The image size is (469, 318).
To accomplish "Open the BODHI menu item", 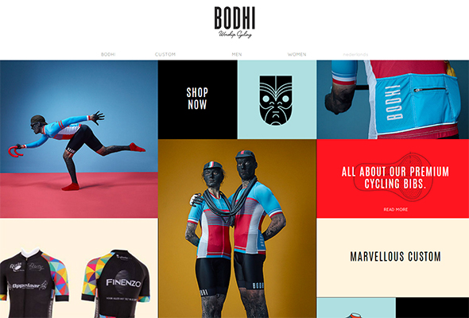I will pyautogui.click(x=108, y=54).
